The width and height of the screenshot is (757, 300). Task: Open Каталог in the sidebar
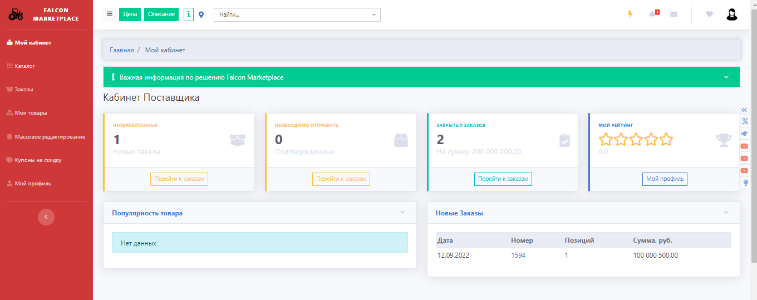(24, 66)
